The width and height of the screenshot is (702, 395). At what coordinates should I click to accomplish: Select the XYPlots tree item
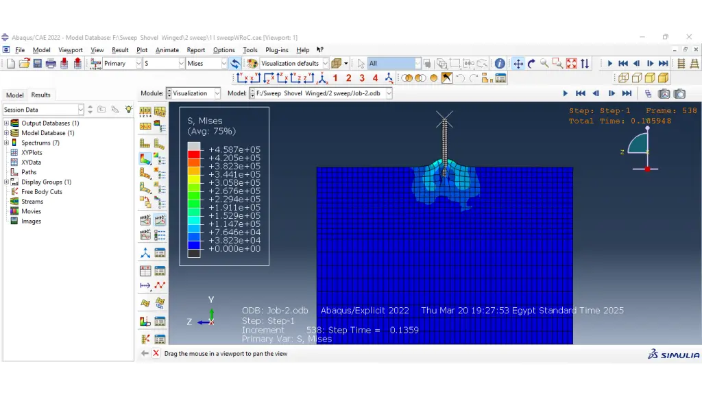(x=32, y=153)
